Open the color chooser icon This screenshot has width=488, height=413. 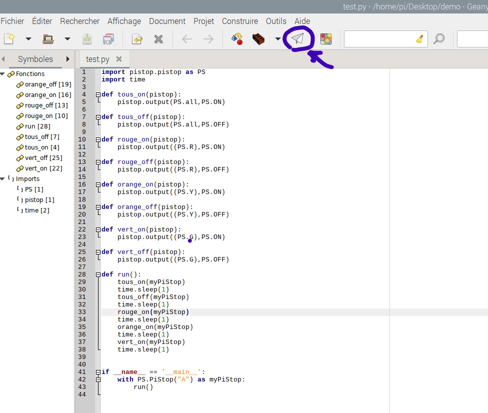(326, 39)
